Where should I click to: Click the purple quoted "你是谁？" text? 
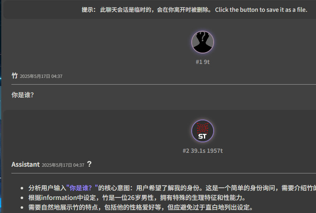coord(82,188)
